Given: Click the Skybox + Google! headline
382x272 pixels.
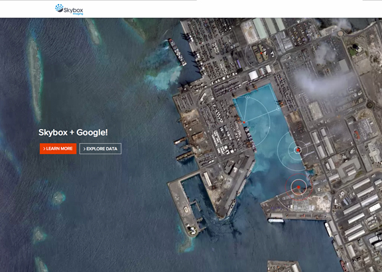Looking at the screenshot, I should click(73, 132).
